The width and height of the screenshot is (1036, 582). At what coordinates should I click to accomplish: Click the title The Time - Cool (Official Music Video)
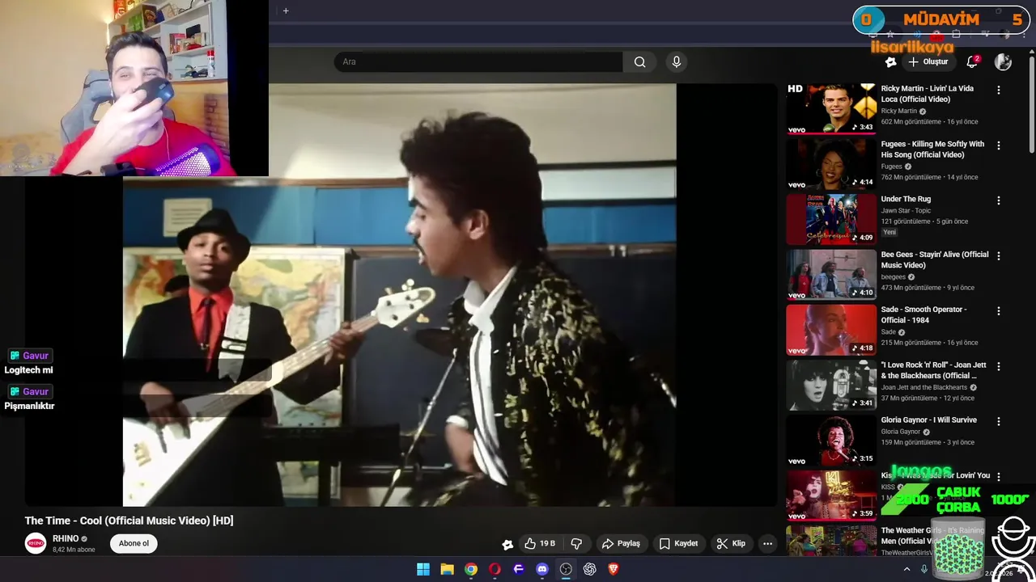129,521
